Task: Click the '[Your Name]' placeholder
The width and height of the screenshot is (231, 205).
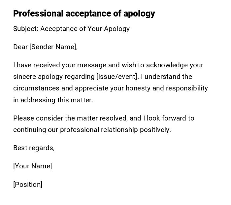Action: pyautogui.click(x=32, y=166)
